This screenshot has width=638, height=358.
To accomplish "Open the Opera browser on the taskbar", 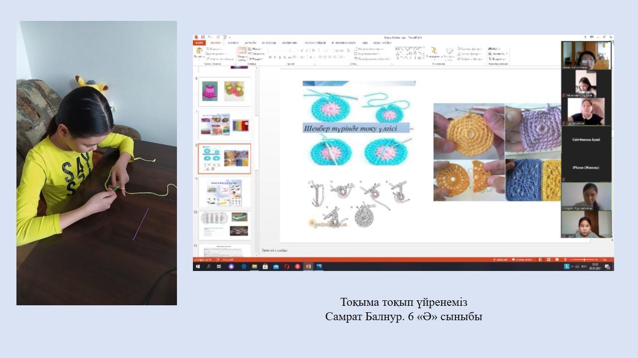I will point(287,267).
